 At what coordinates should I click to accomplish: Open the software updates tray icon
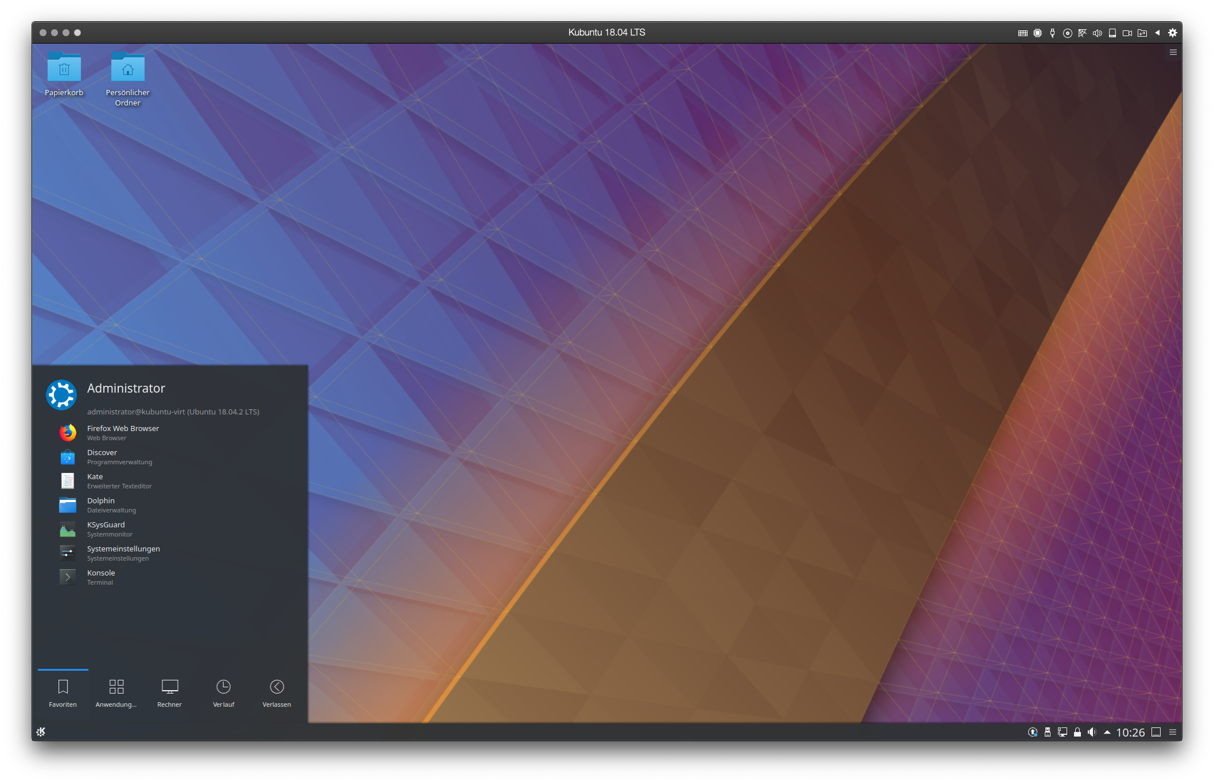coord(1033,732)
